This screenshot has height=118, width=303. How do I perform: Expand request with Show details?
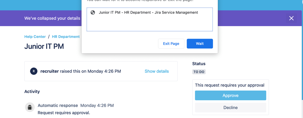[x=157, y=71]
